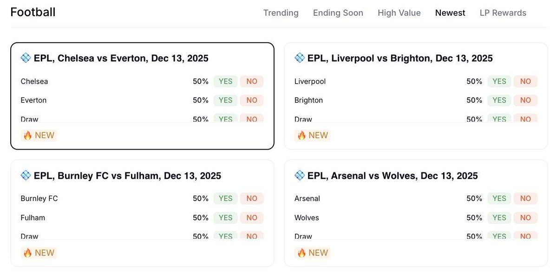Viewport: 557px width, 275px height.
Task: Open the Ending Soon tab
Action: coord(338,13)
